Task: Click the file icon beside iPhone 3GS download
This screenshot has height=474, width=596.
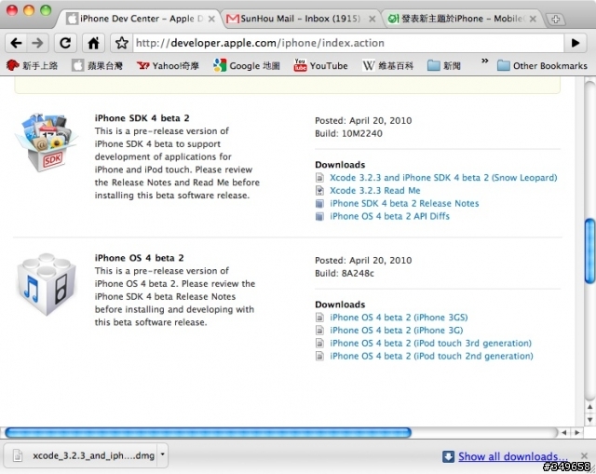Action: click(x=320, y=318)
